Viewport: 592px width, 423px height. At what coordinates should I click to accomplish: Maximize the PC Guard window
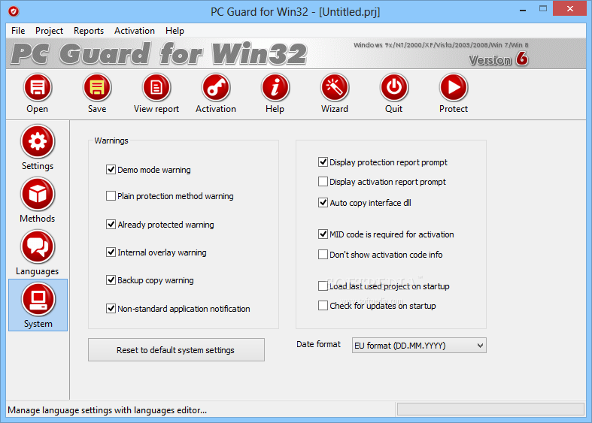tap(543, 9)
